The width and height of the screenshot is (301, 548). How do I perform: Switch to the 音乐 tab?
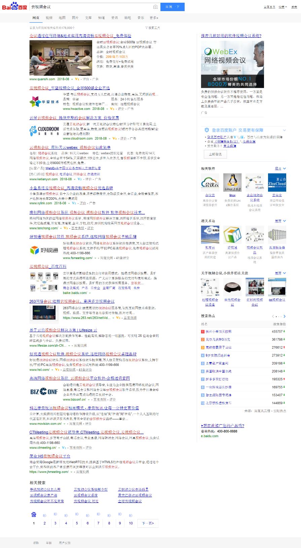tap(141, 18)
